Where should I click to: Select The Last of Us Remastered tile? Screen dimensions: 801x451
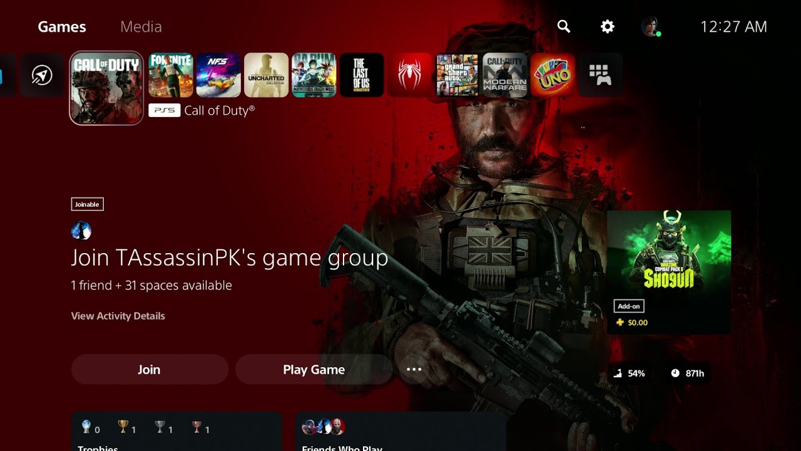coord(362,75)
